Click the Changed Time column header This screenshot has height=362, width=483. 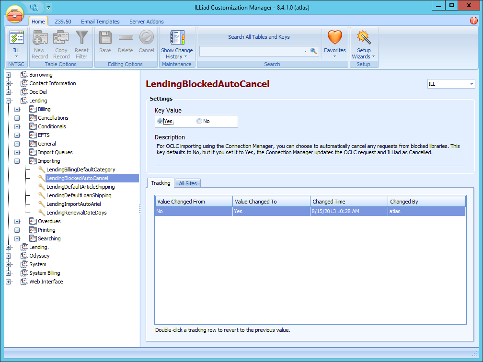tap(348, 202)
